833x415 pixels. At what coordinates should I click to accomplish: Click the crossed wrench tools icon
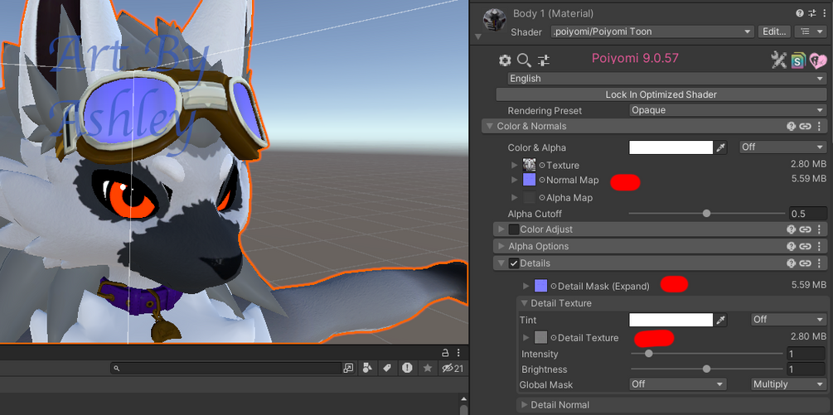click(x=778, y=60)
